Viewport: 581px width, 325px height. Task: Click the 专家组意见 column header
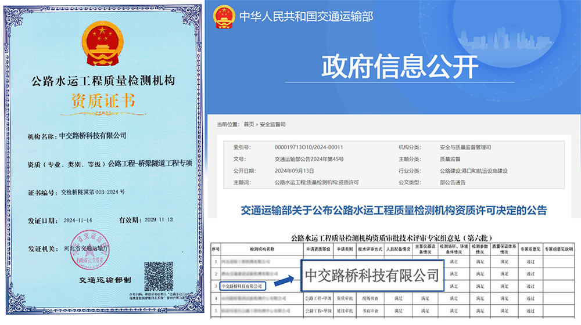530,249
